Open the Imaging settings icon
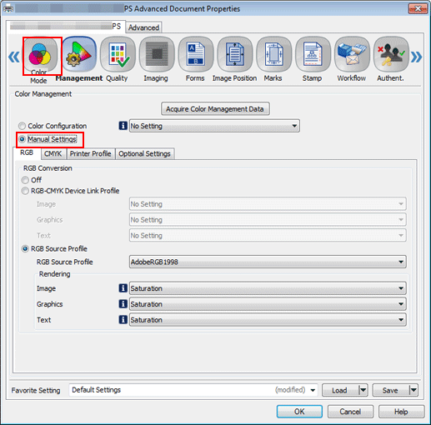 (x=157, y=54)
